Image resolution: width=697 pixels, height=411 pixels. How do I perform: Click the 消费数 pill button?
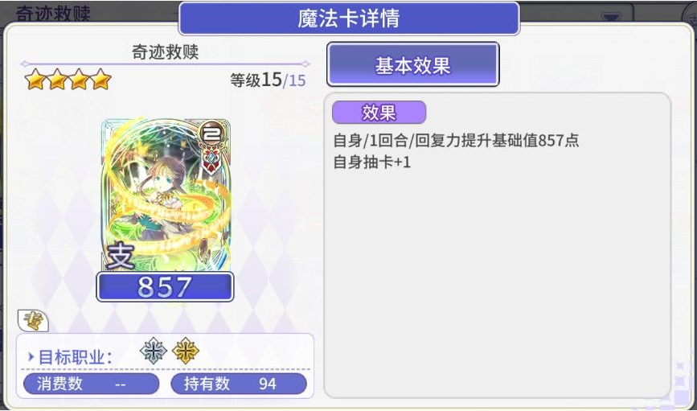pos(91,384)
